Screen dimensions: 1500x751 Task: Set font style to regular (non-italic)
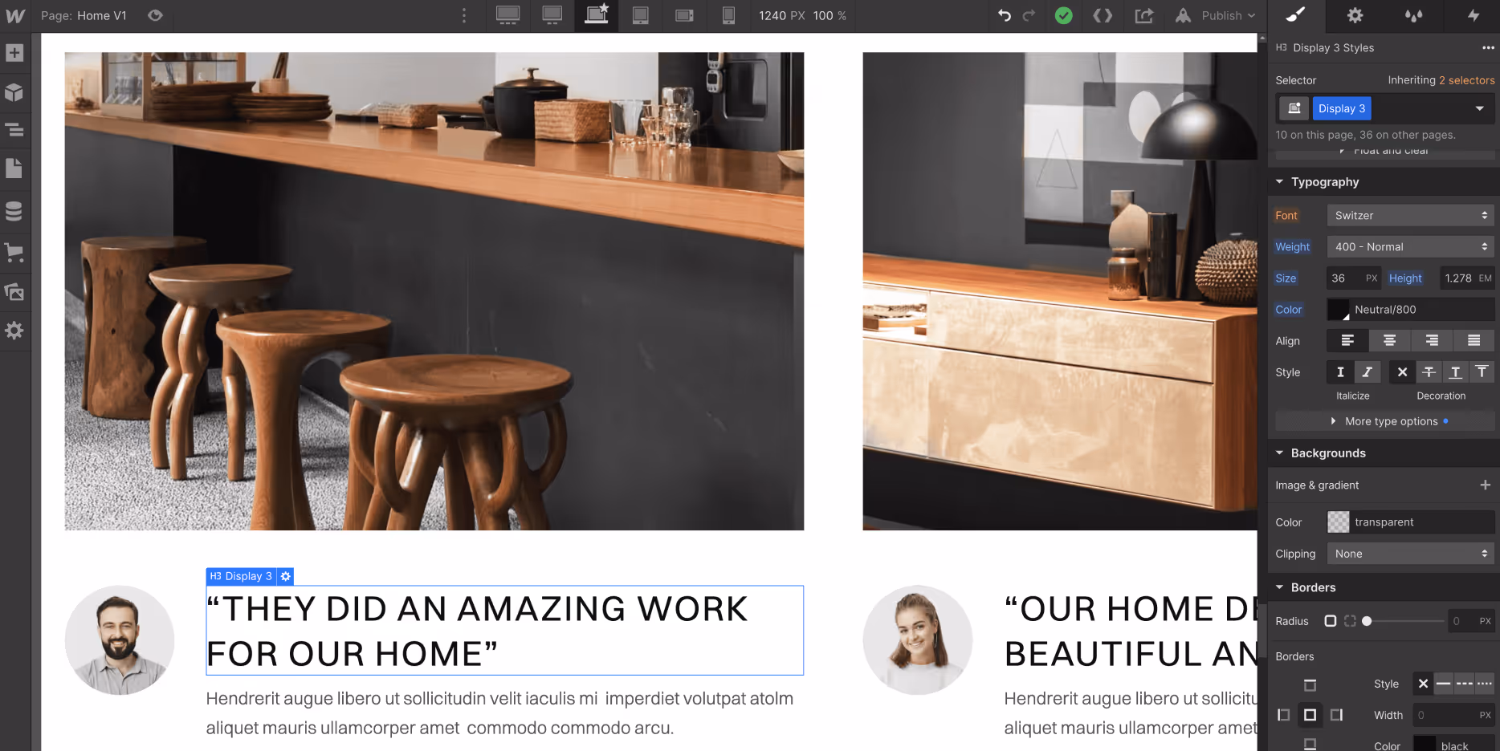(1340, 372)
